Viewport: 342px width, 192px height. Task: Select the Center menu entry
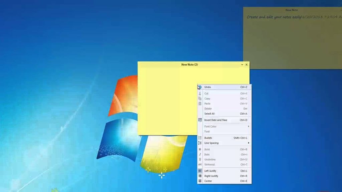point(224,181)
